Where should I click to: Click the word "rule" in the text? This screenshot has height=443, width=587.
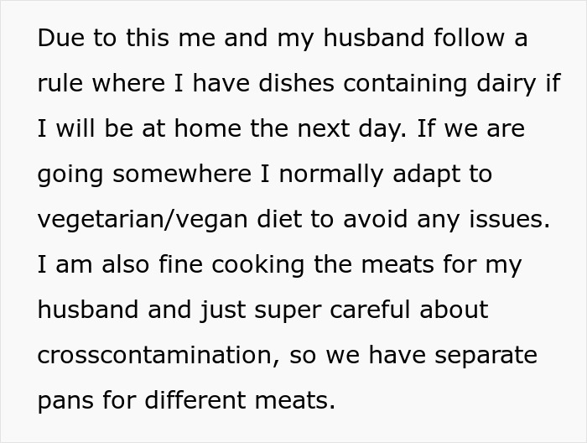tap(58, 84)
